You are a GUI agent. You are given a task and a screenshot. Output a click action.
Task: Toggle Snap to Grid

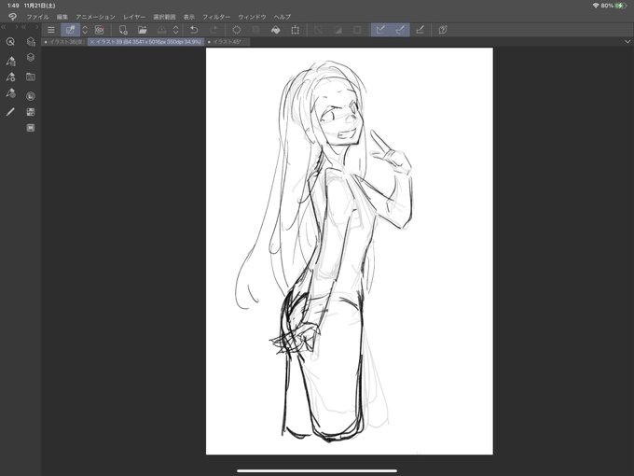coord(420,30)
